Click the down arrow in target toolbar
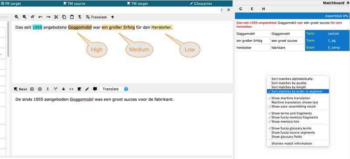Screen dimensions: 350x159 (63, 89)
